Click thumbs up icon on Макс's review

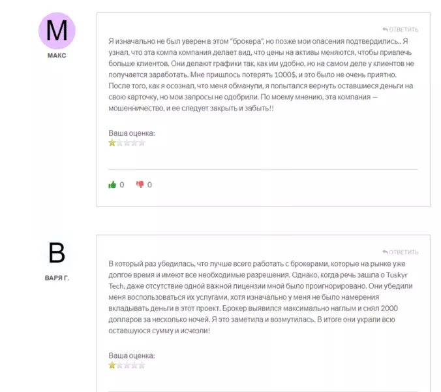coord(112,185)
